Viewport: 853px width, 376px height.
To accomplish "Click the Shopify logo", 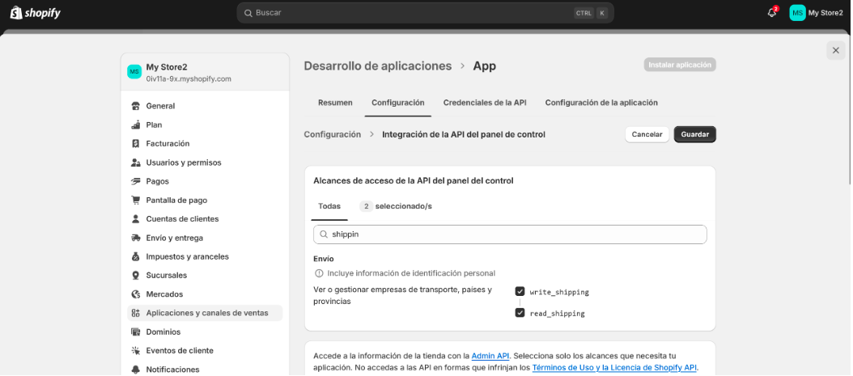I will pos(36,12).
